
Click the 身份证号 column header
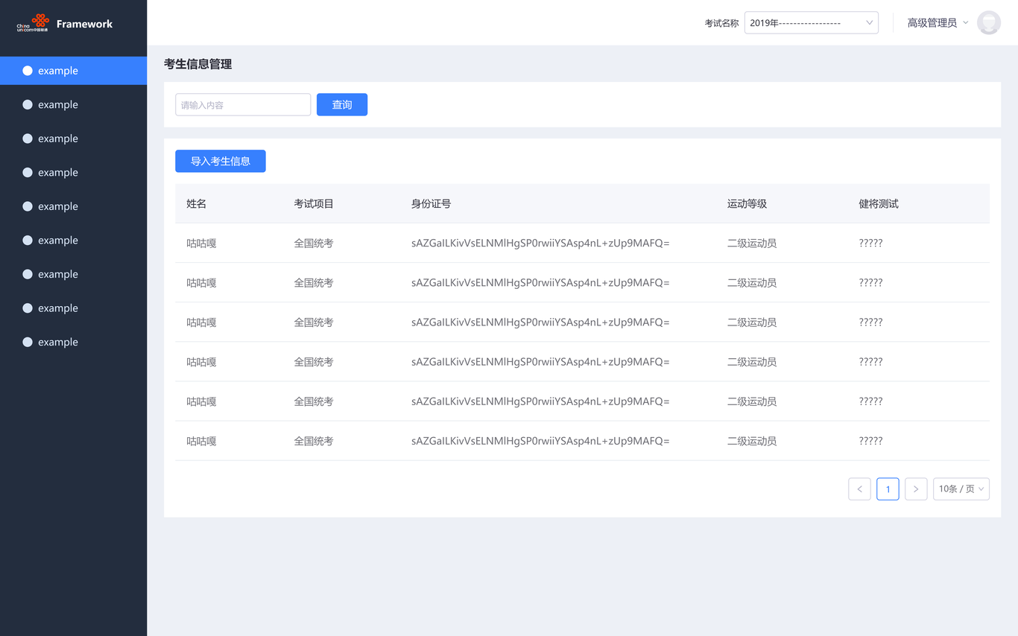click(x=431, y=204)
